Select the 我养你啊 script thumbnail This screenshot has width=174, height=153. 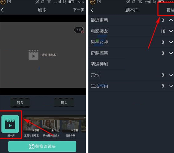[70, 126]
